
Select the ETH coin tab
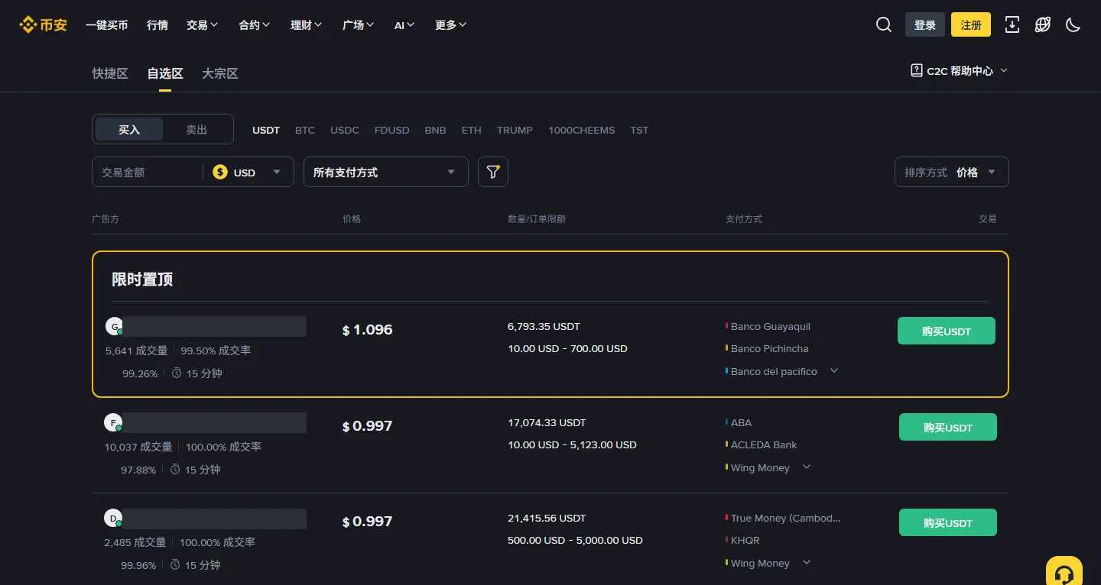(x=472, y=130)
